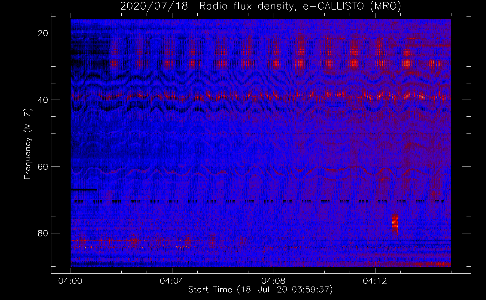Click the 'Frequency (MHZ)' axis label
Screen dimensions: 486x300
28,144
